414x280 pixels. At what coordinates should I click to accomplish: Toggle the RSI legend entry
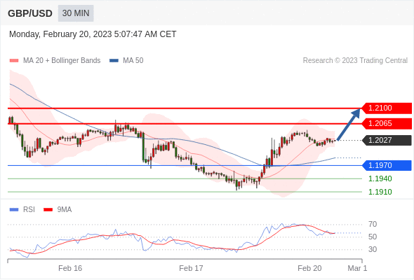(x=29, y=210)
